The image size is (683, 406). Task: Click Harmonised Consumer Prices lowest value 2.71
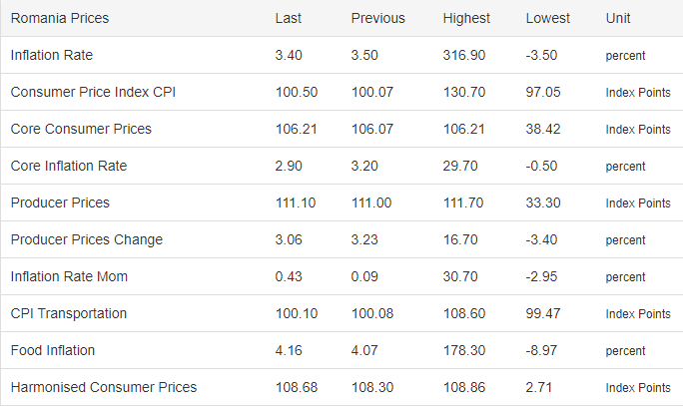click(x=540, y=388)
